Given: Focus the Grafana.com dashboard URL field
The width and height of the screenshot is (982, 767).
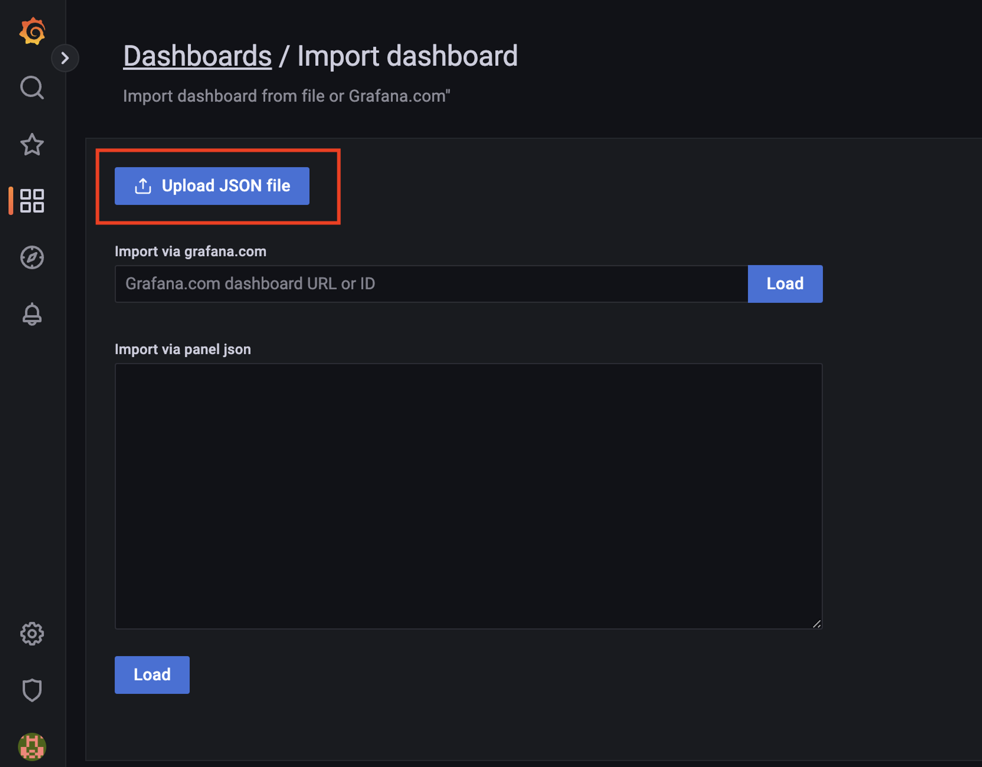Looking at the screenshot, I should 431,284.
